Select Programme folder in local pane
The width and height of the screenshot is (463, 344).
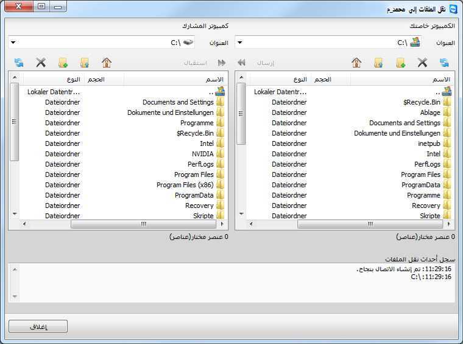423,195
